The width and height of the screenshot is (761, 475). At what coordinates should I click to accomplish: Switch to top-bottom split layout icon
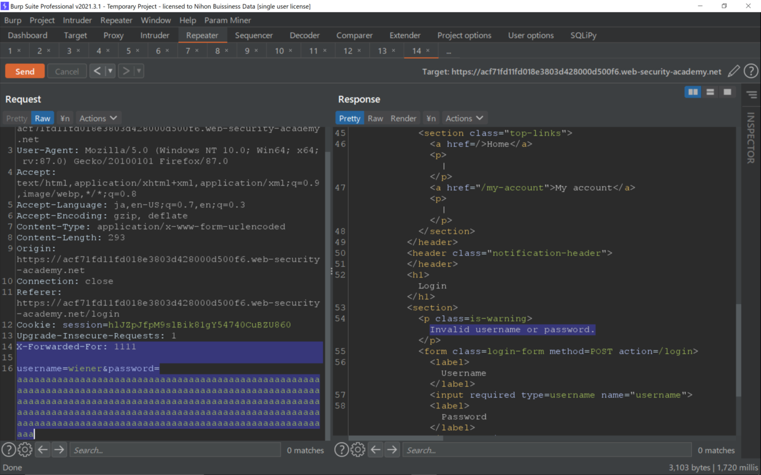(x=710, y=92)
